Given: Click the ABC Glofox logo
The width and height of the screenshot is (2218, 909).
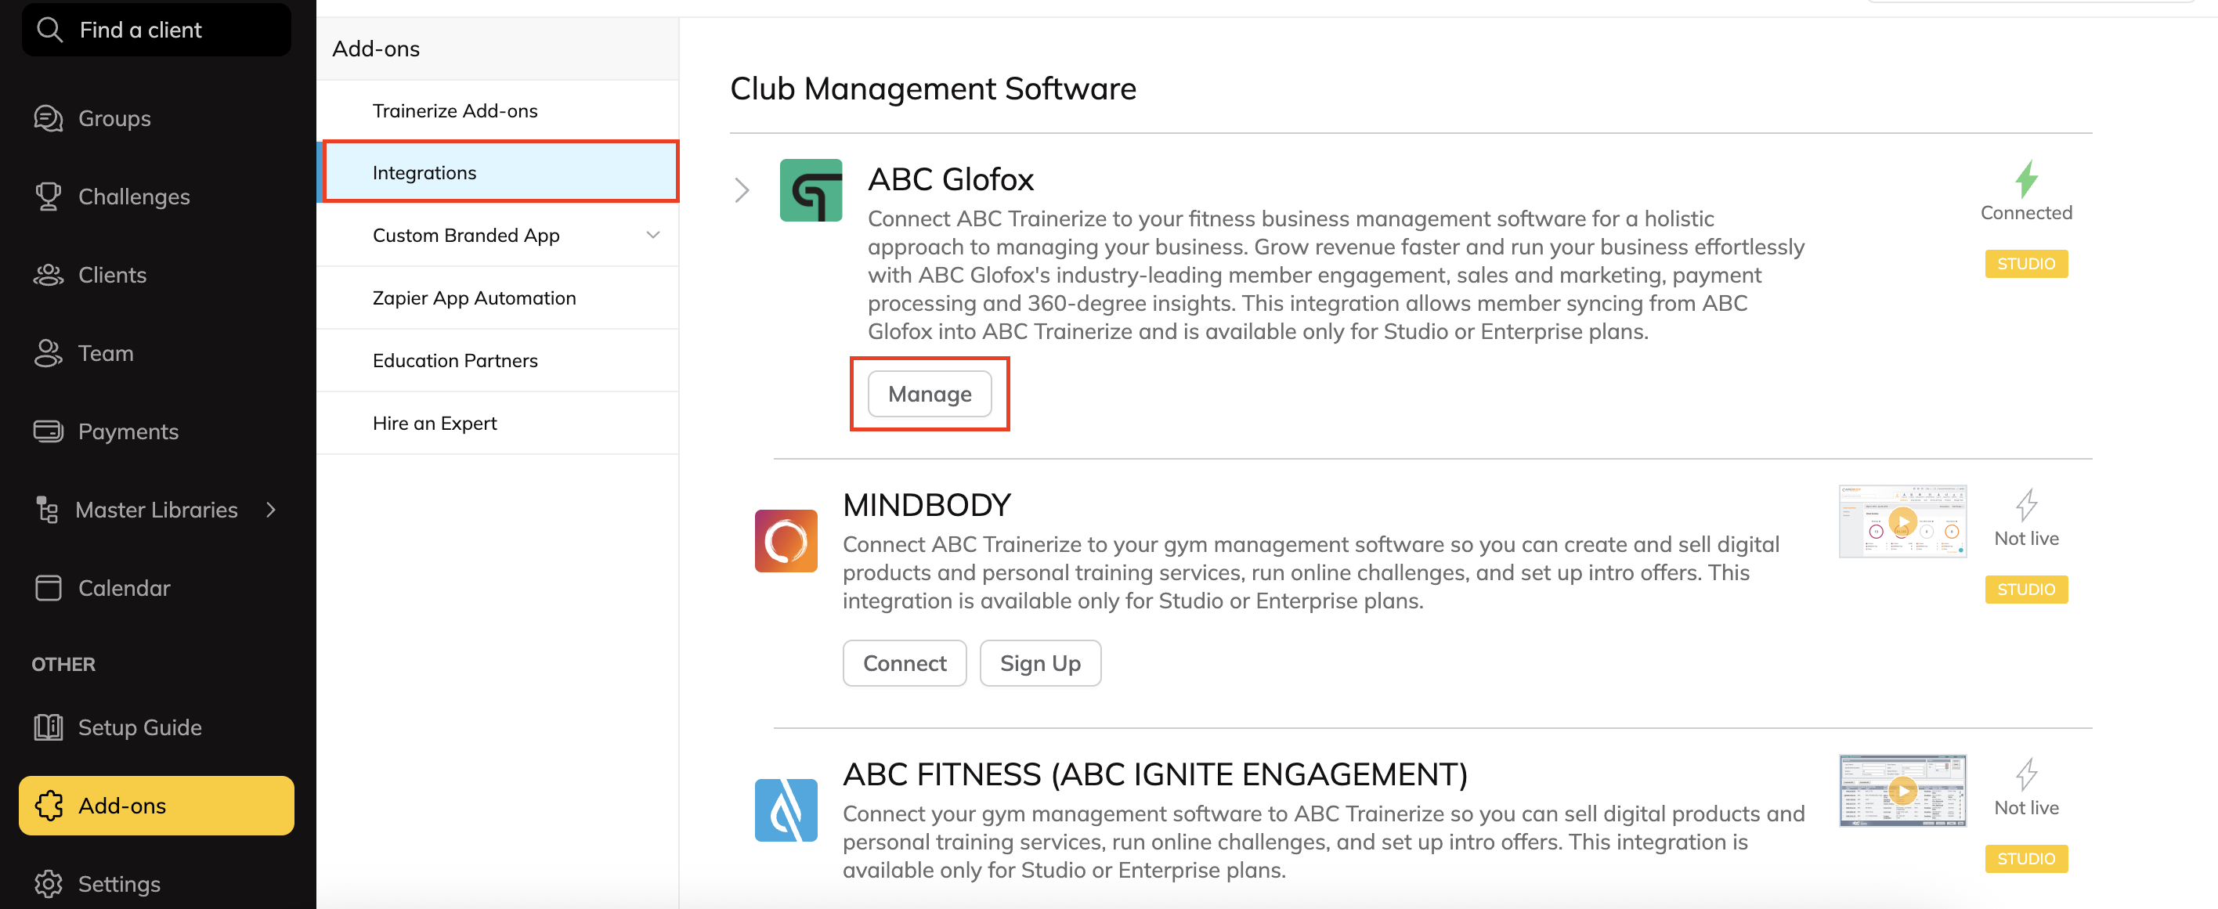Looking at the screenshot, I should (811, 190).
